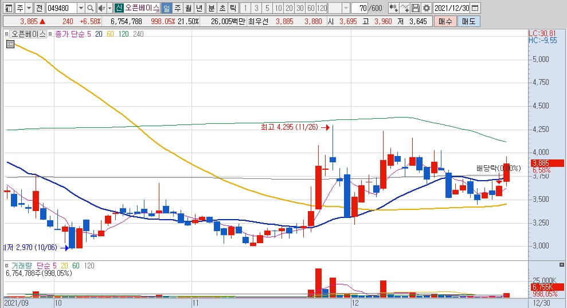Click the current price 3,885 in info bar
The height and width of the screenshot is (308, 567).
29,22
